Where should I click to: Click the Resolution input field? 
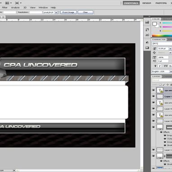36,13
